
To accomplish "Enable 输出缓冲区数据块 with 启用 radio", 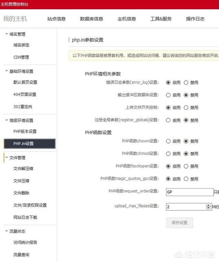I will (x=168, y=95).
